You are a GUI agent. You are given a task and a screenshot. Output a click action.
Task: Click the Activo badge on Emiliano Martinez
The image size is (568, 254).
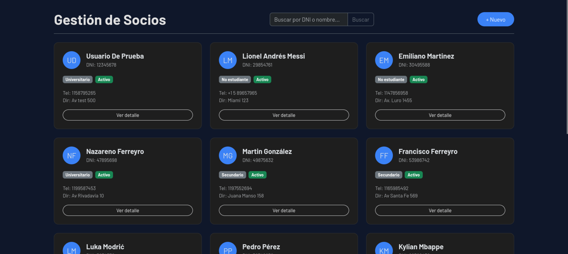[419, 80]
